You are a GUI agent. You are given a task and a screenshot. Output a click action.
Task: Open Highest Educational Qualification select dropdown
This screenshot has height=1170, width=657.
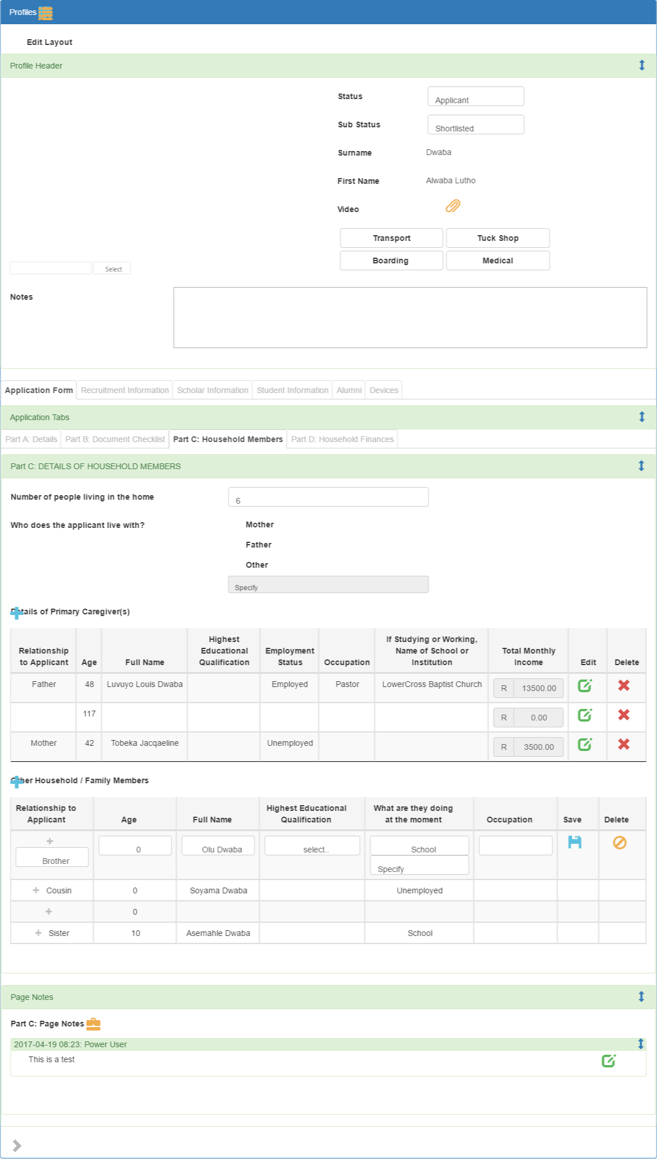(x=312, y=846)
